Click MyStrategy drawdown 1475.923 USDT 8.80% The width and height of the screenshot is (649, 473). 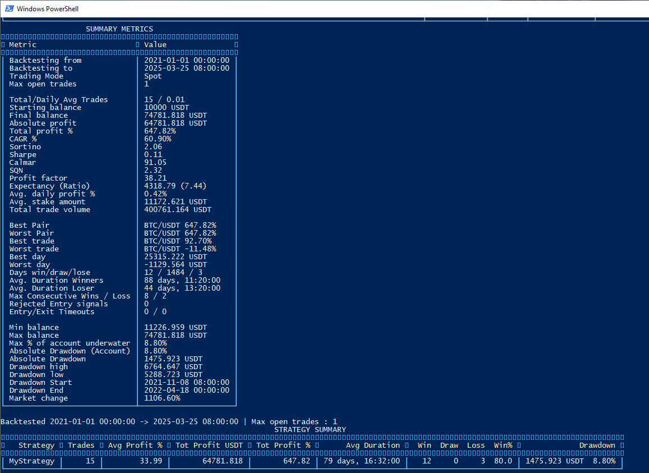(570, 461)
